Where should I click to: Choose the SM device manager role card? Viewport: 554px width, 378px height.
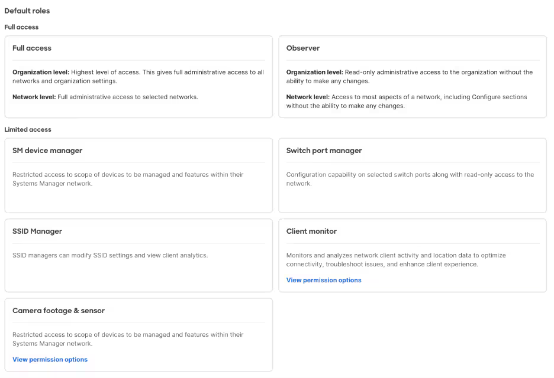pyautogui.click(x=138, y=175)
